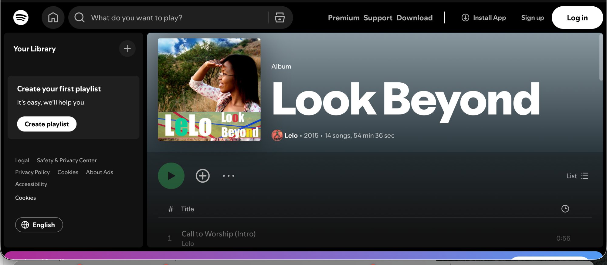This screenshot has height=265, width=607.
Task: Open the Legal link
Action: (22, 160)
